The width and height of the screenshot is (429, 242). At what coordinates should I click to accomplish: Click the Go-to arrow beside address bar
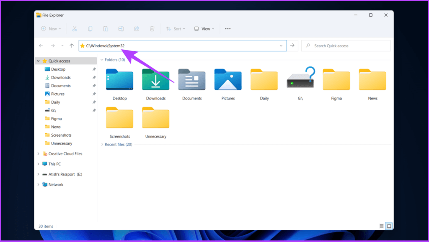click(x=292, y=46)
